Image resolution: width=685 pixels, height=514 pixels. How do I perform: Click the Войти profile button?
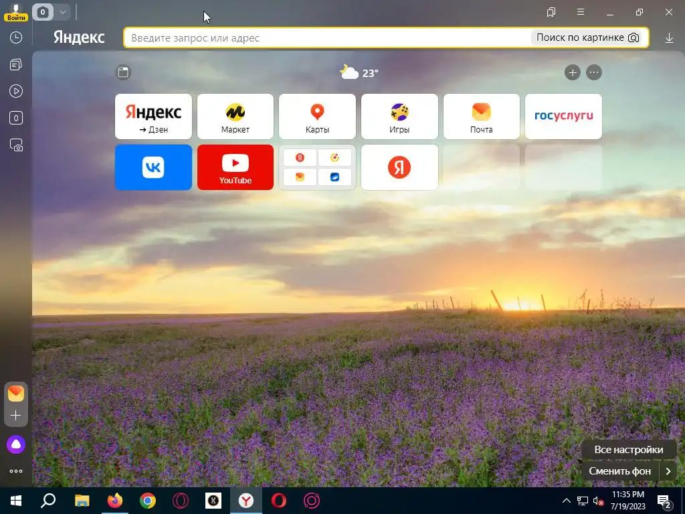tap(16, 12)
